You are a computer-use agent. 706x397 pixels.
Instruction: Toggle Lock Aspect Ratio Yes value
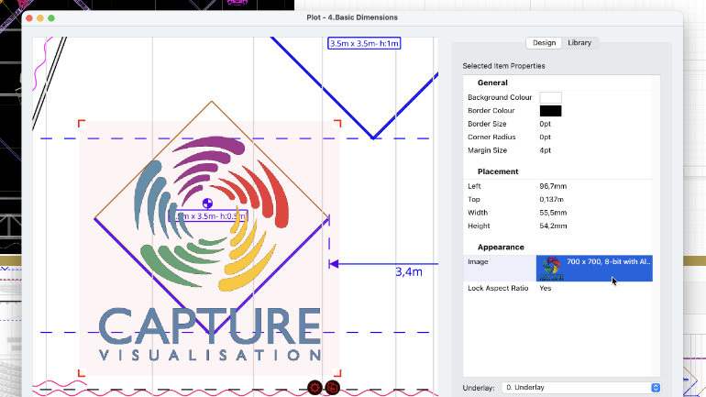point(546,288)
